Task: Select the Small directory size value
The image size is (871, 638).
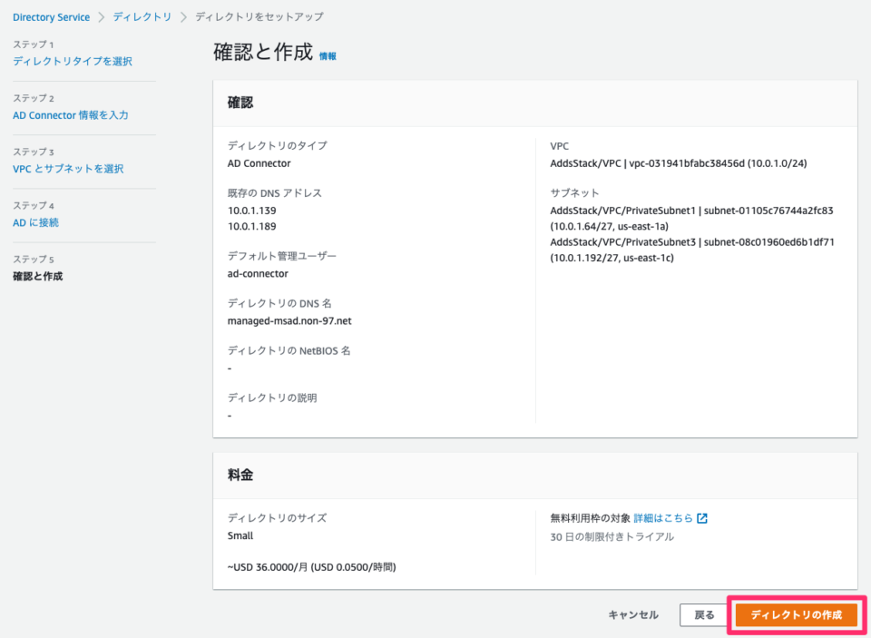Action: (x=241, y=535)
